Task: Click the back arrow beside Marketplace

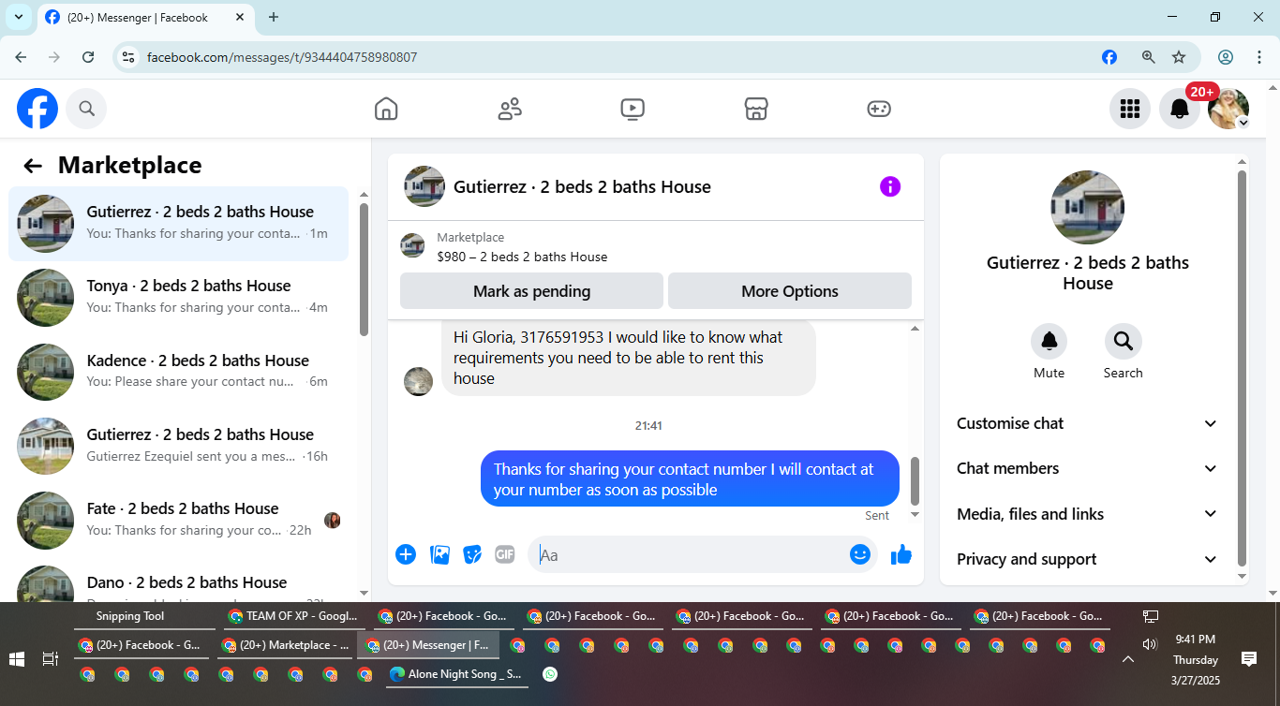Action: pos(33,166)
